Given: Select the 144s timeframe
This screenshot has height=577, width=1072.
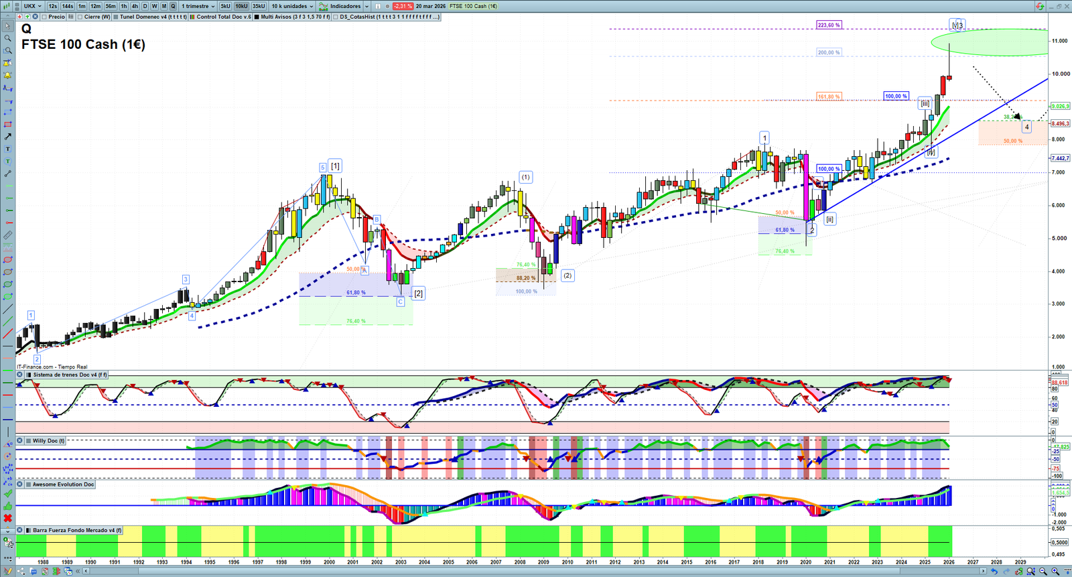Looking at the screenshot, I should point(68,6).
